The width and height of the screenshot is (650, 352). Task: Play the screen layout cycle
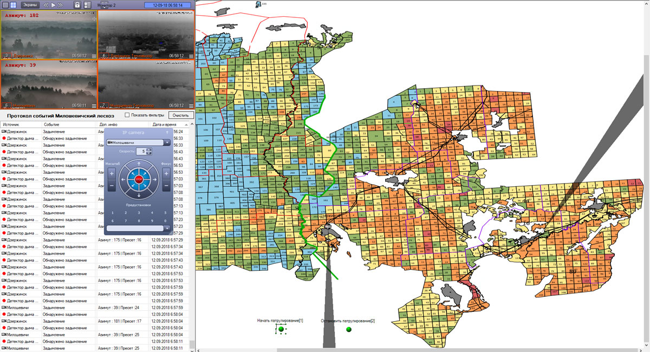[x=53, y=5]
